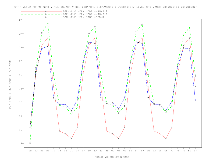Click x-axis tick label 09
Screen dimensions: 213x164
48,151
